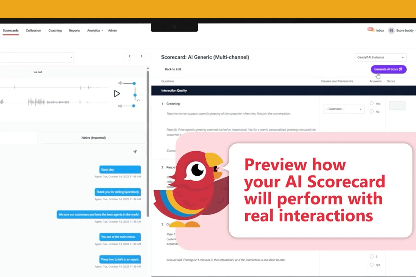Viewport: 416px width, 277px height.
Task: Select No for Greeting
Action: point(372,112)
